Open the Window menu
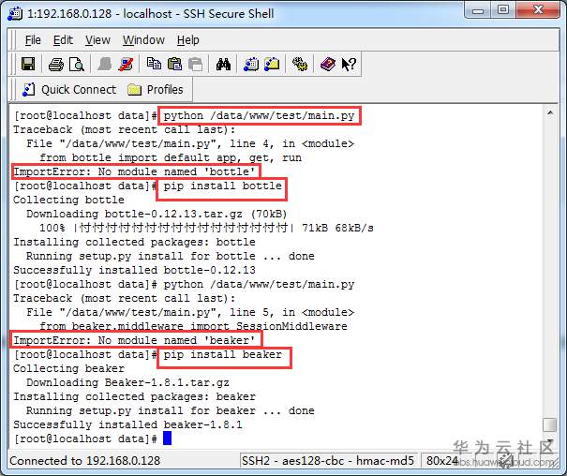 coord(143,39)
